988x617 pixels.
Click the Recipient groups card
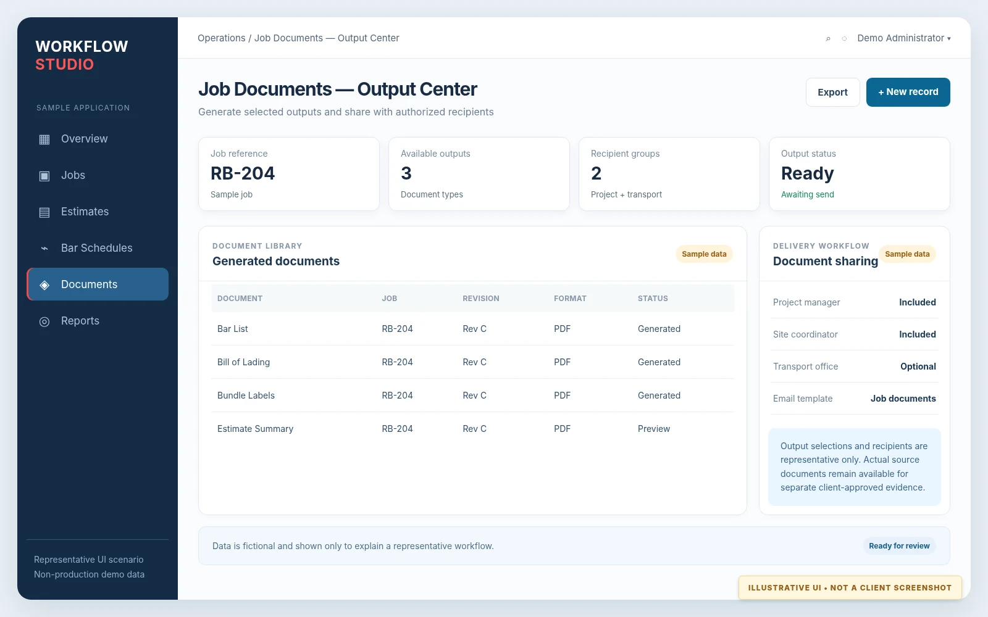point(669,174)
